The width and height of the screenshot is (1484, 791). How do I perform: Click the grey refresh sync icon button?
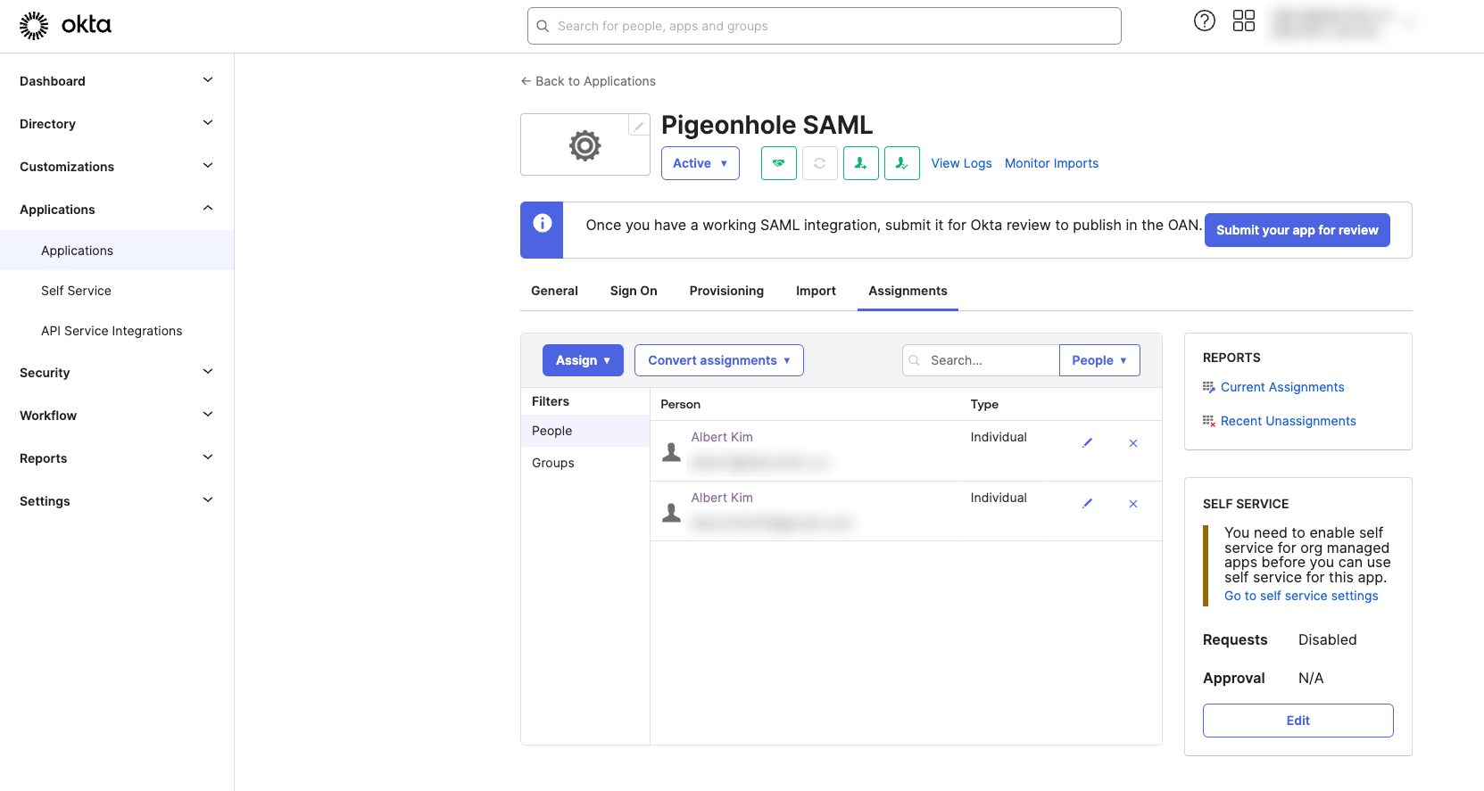(x=820, y=163)
